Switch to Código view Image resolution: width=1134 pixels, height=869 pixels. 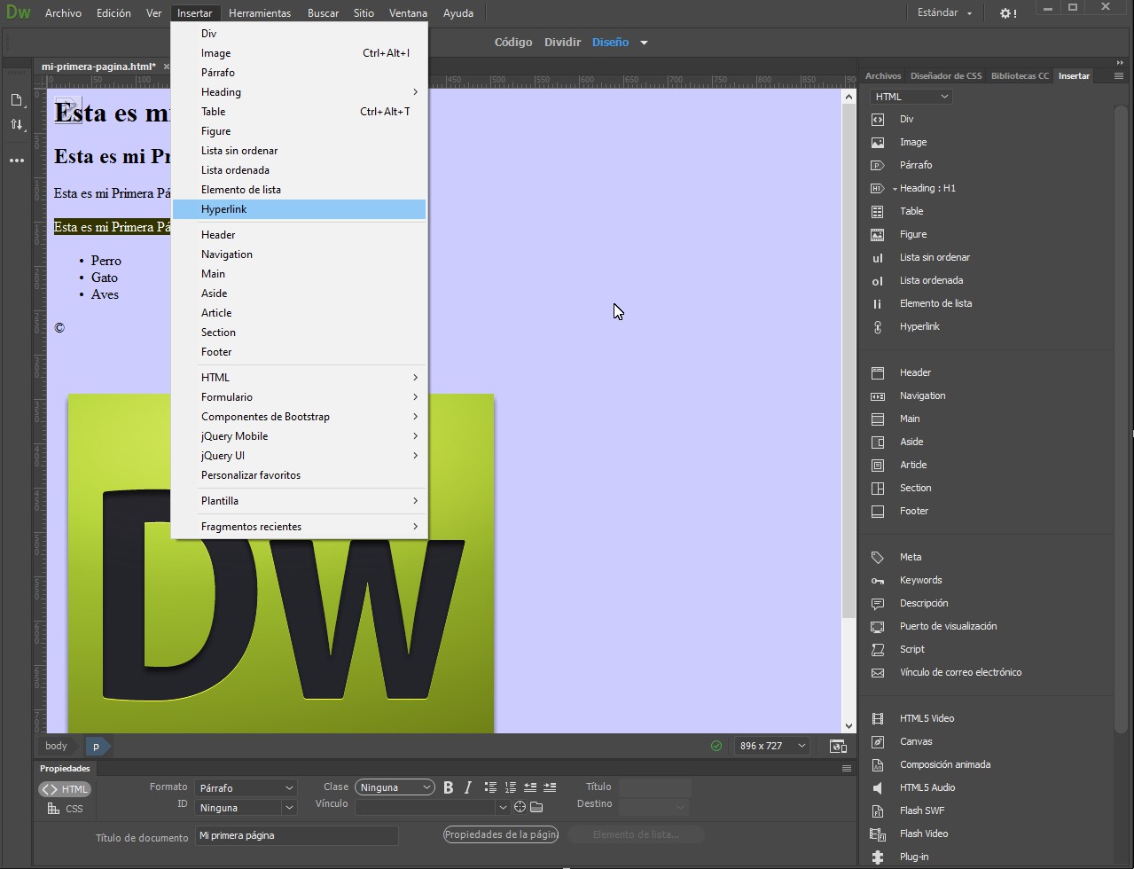(513, 42)
